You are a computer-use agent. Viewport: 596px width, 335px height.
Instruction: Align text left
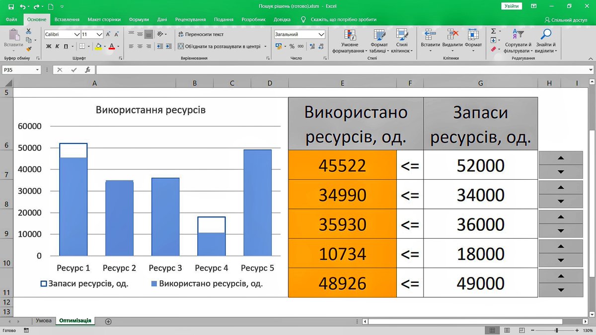click(x=131, y=46)
